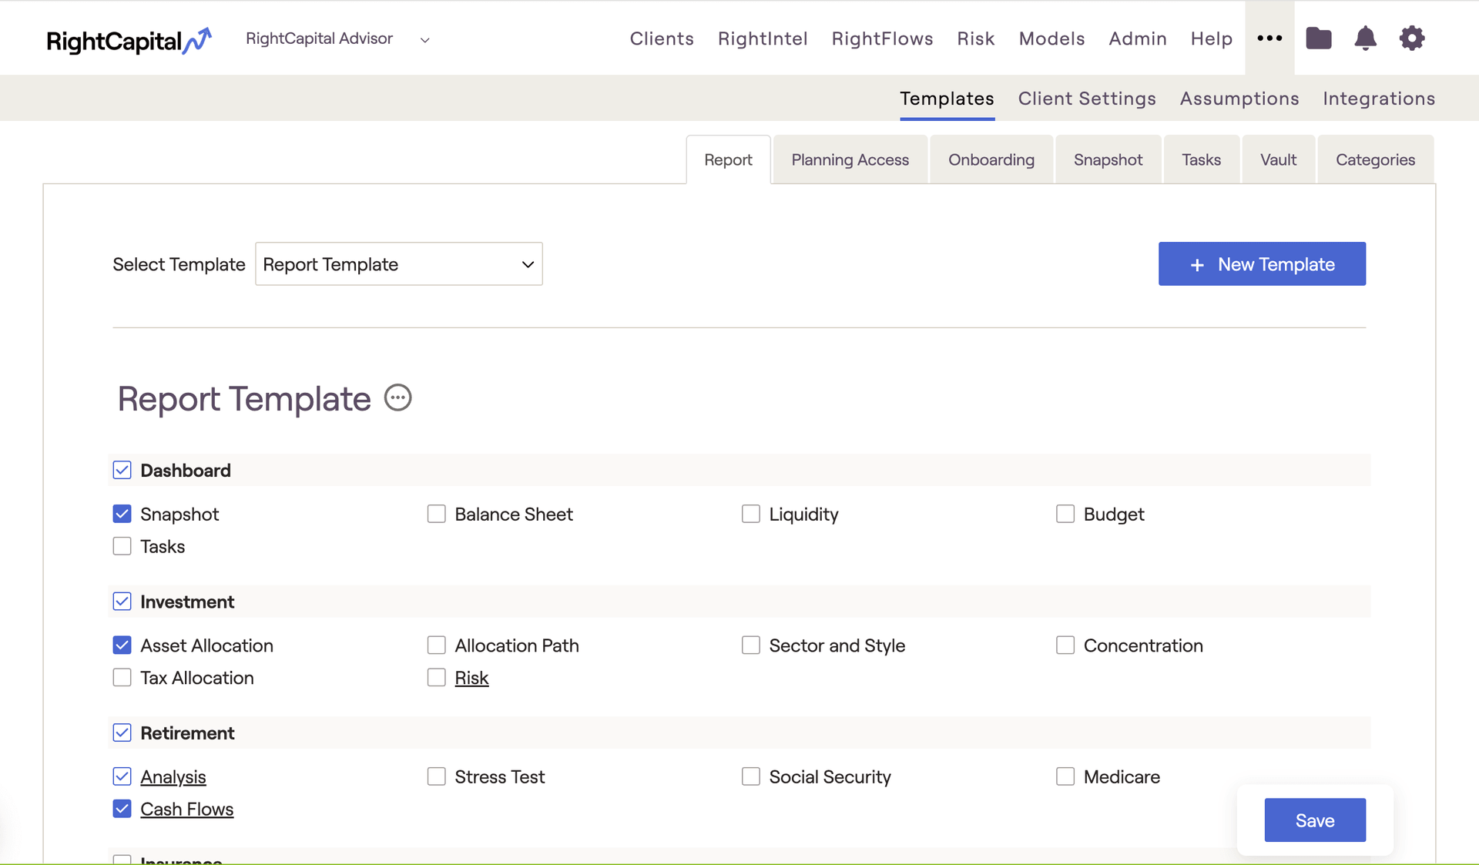
Task: Open notifications bell
Action: point(1365,38)
